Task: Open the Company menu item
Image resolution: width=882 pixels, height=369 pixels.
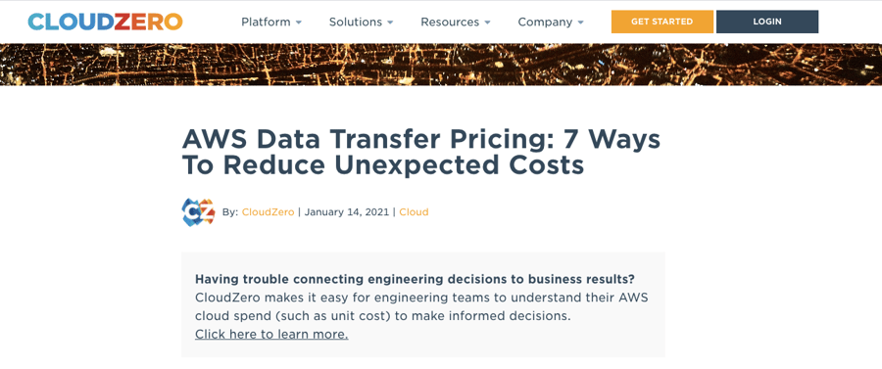Action: (x=545, y=22)
